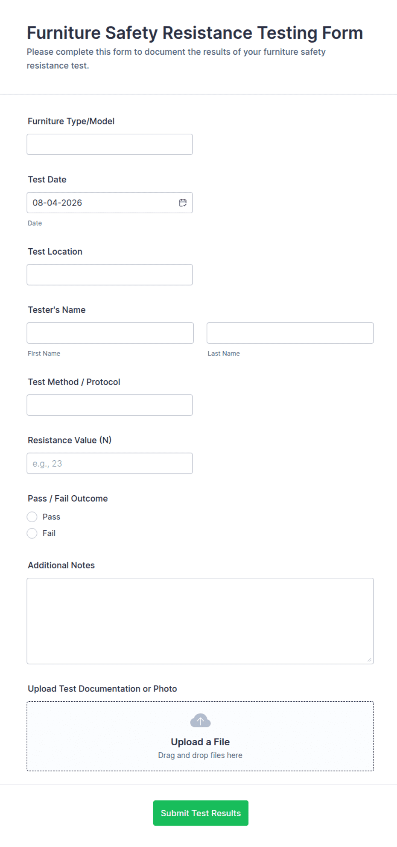
Task: Click the Test Method / Protocol field
Action: pyautogui.click(x=110, y=405)
